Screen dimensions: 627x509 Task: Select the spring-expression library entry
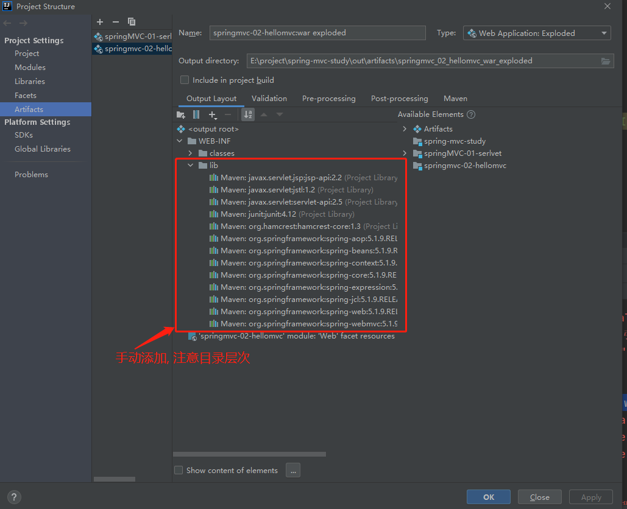click(303, 287)
